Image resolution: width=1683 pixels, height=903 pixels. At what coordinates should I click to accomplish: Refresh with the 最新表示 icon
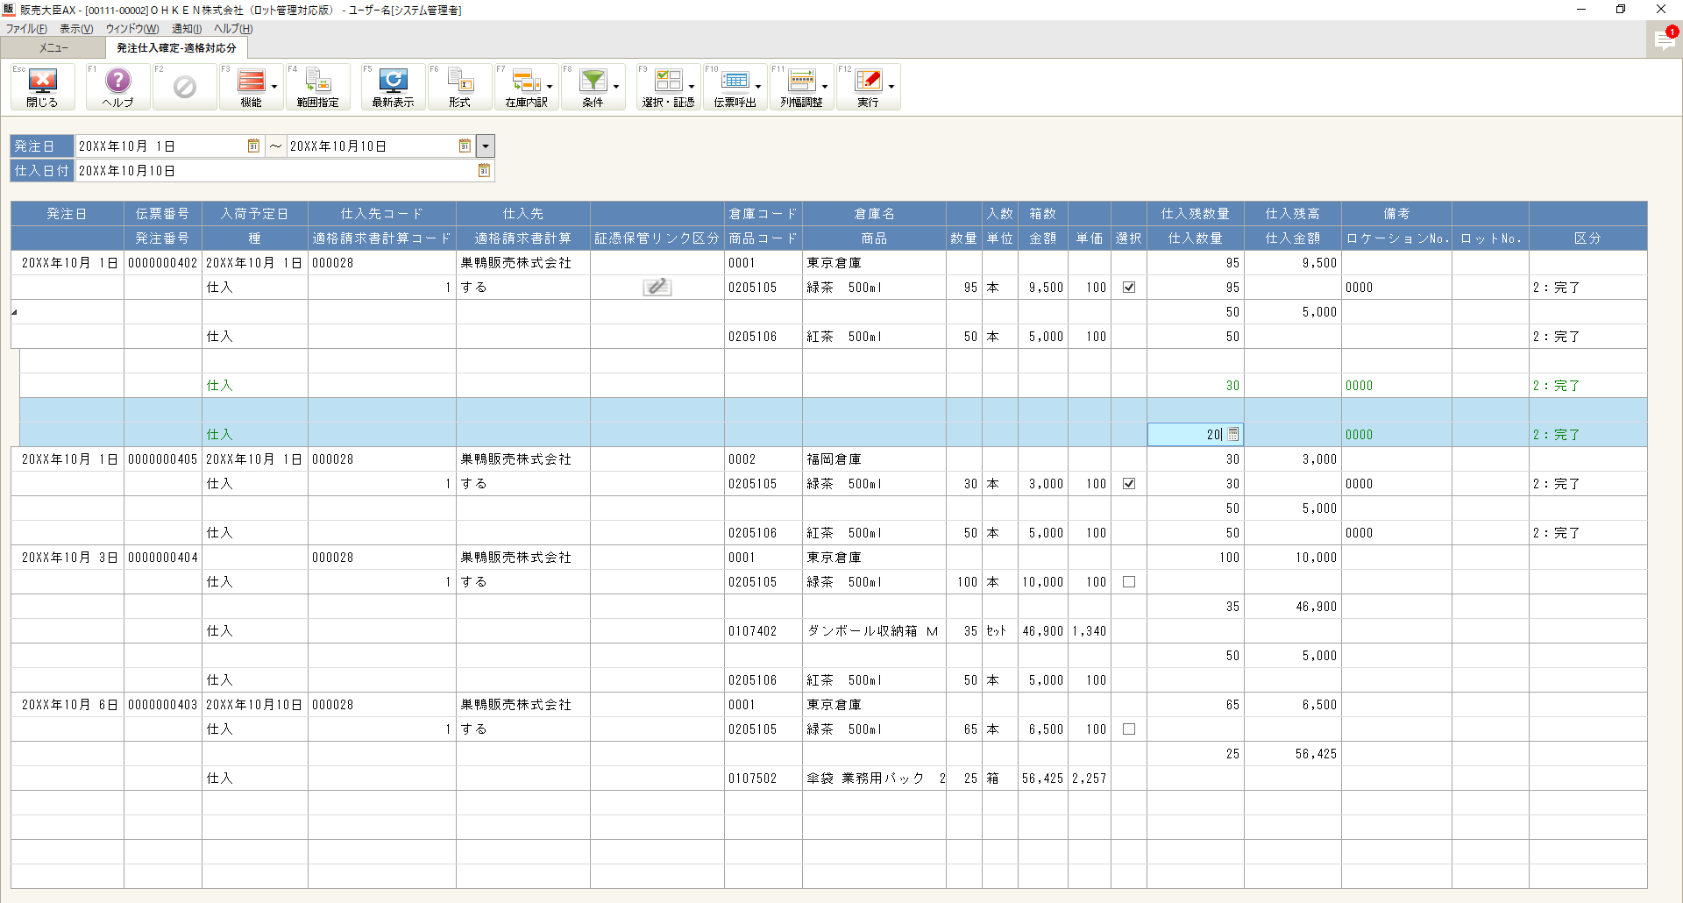[393, 87]
